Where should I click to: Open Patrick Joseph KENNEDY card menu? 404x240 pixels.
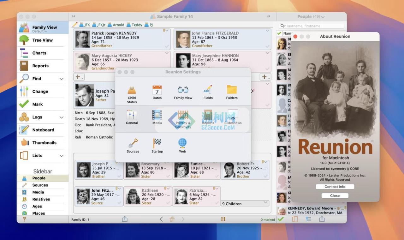coord(167,31)
